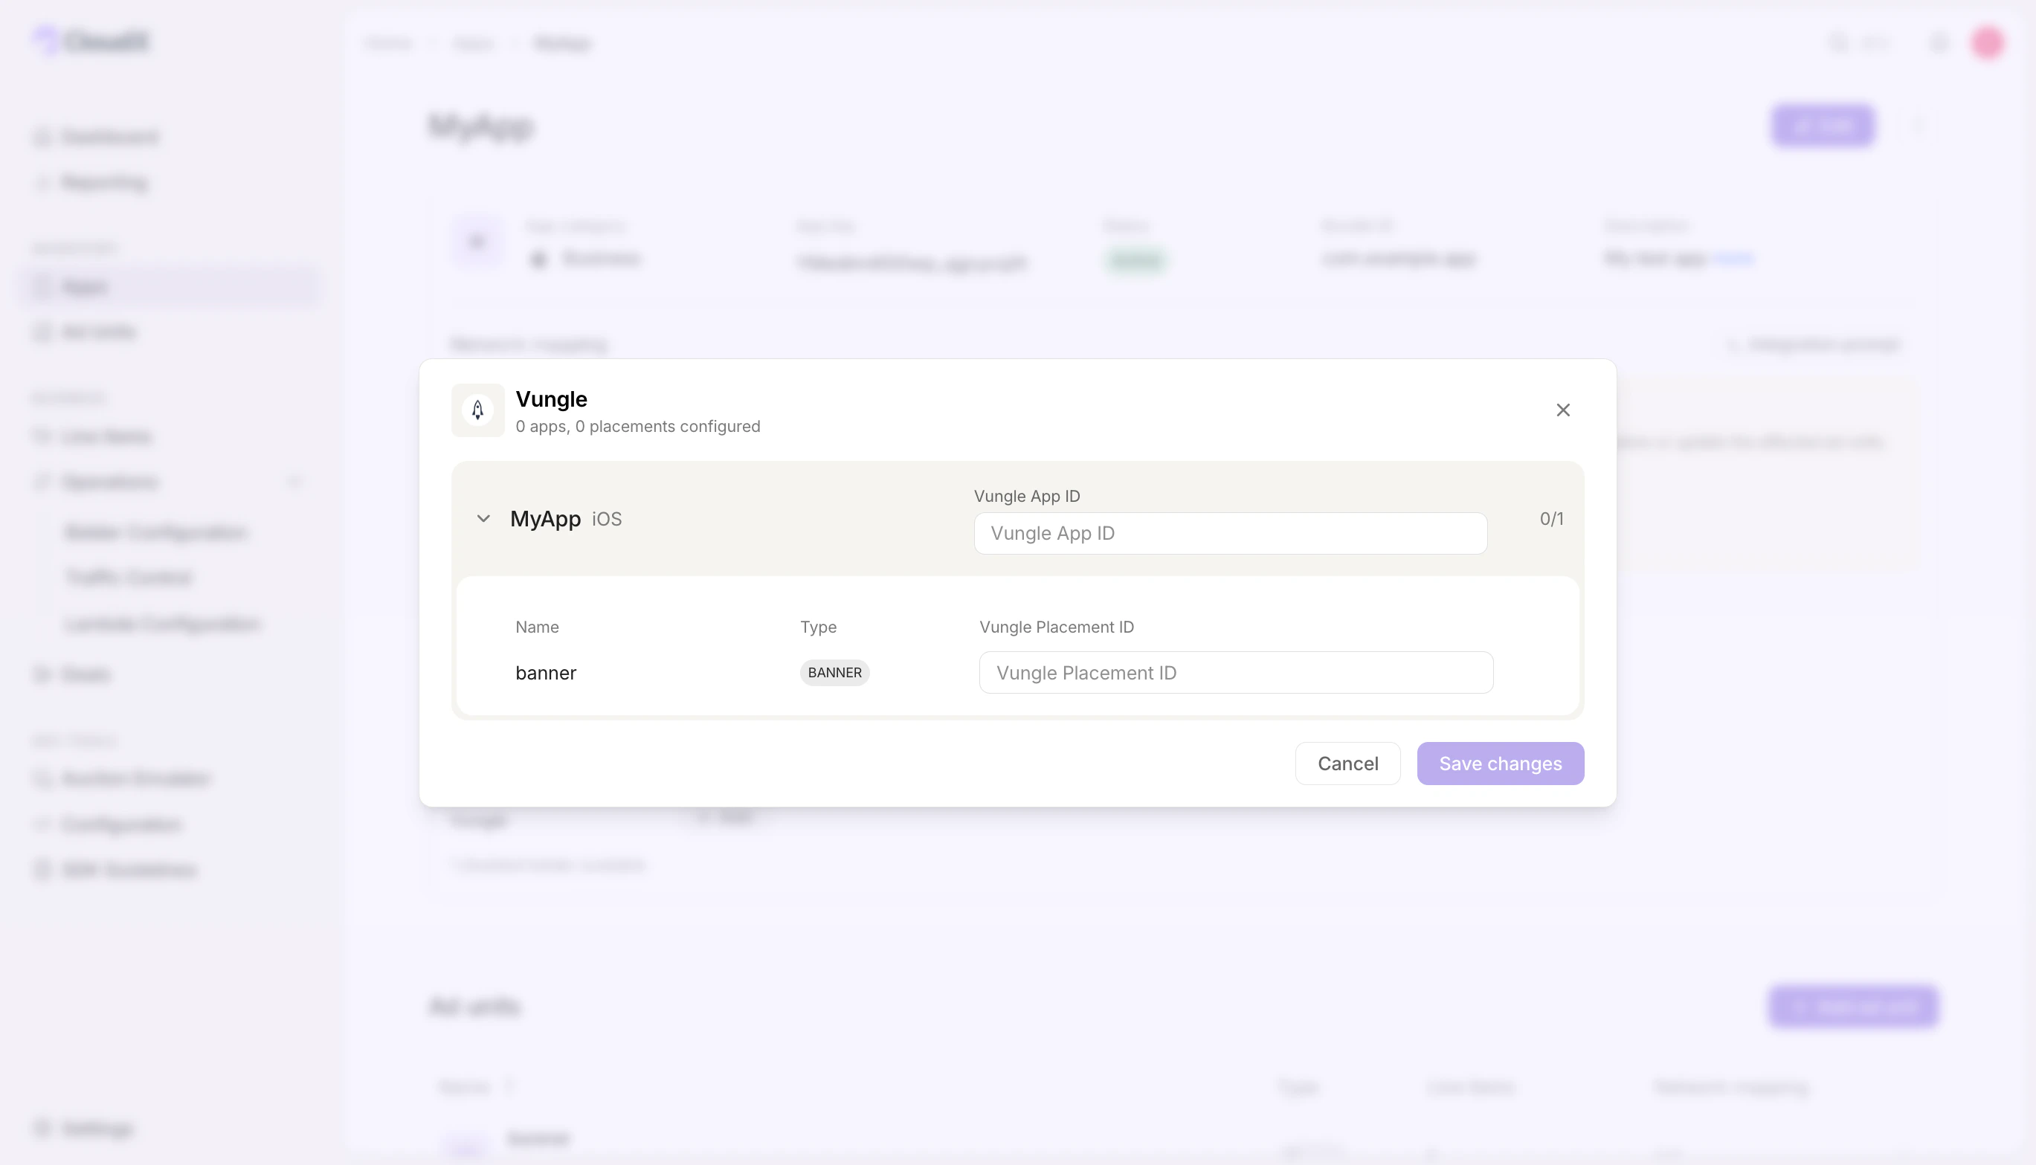
Task: Click inside the Vungle App ID field
Action: point(1230,533)
